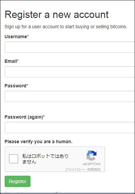Open the プライバシー privacy link

click(x=75, y=169)
